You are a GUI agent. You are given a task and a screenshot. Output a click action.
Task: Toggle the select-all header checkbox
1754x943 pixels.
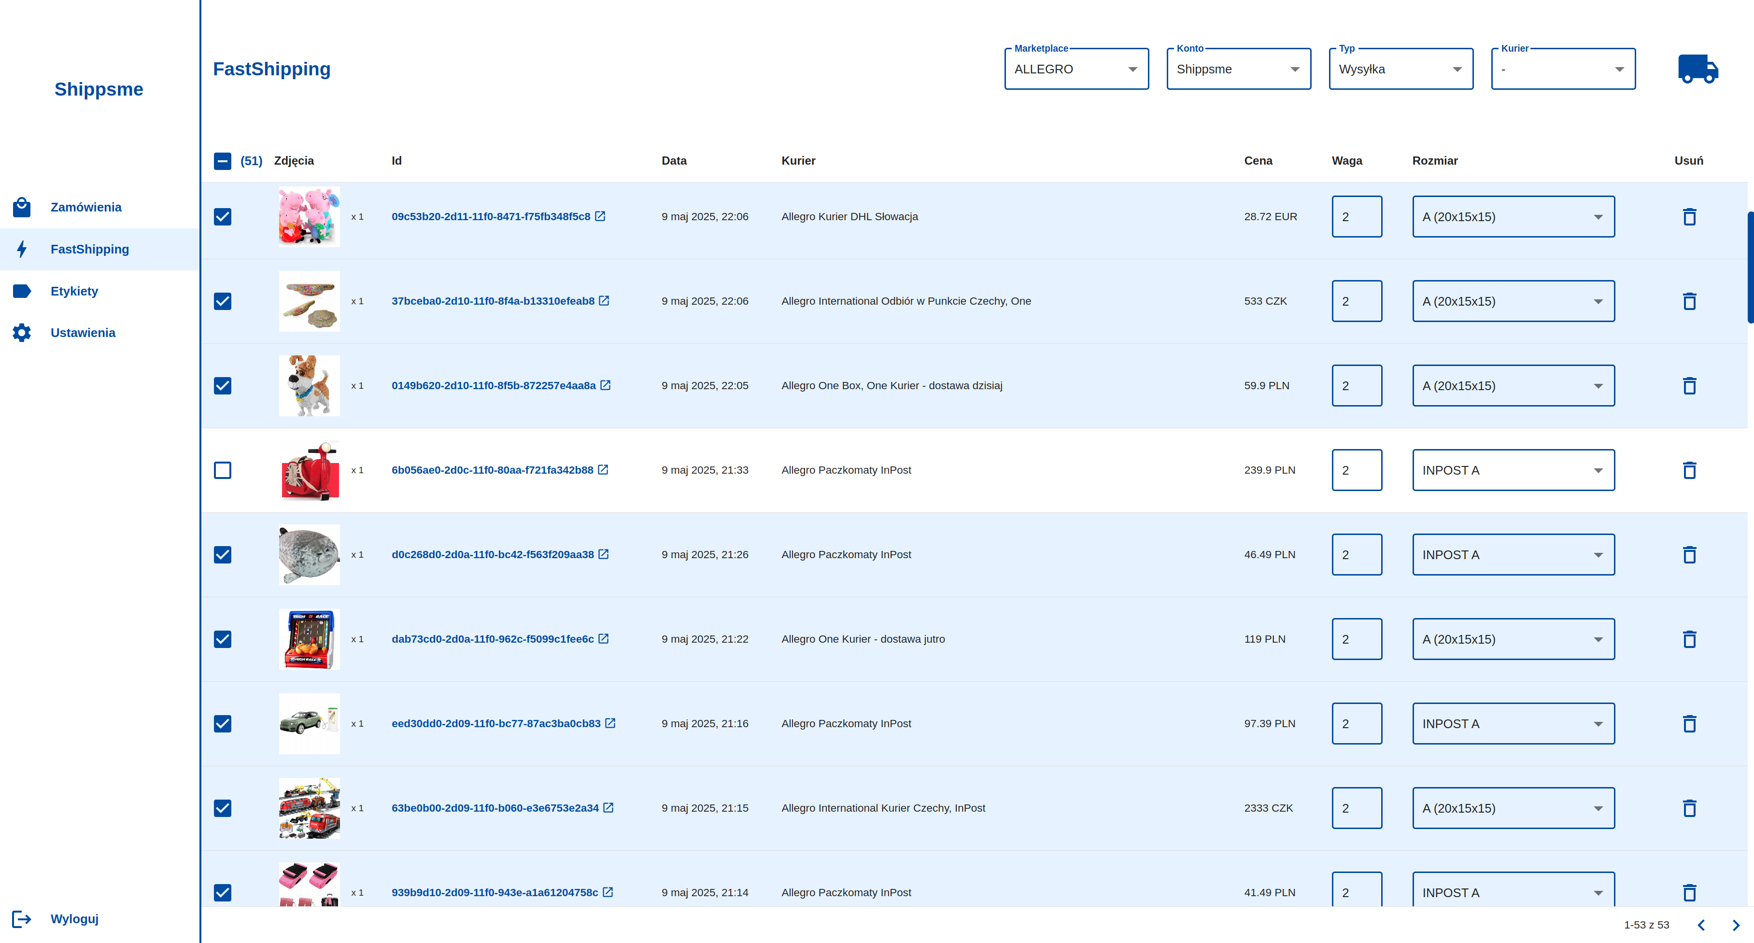(x=223, y=161)
